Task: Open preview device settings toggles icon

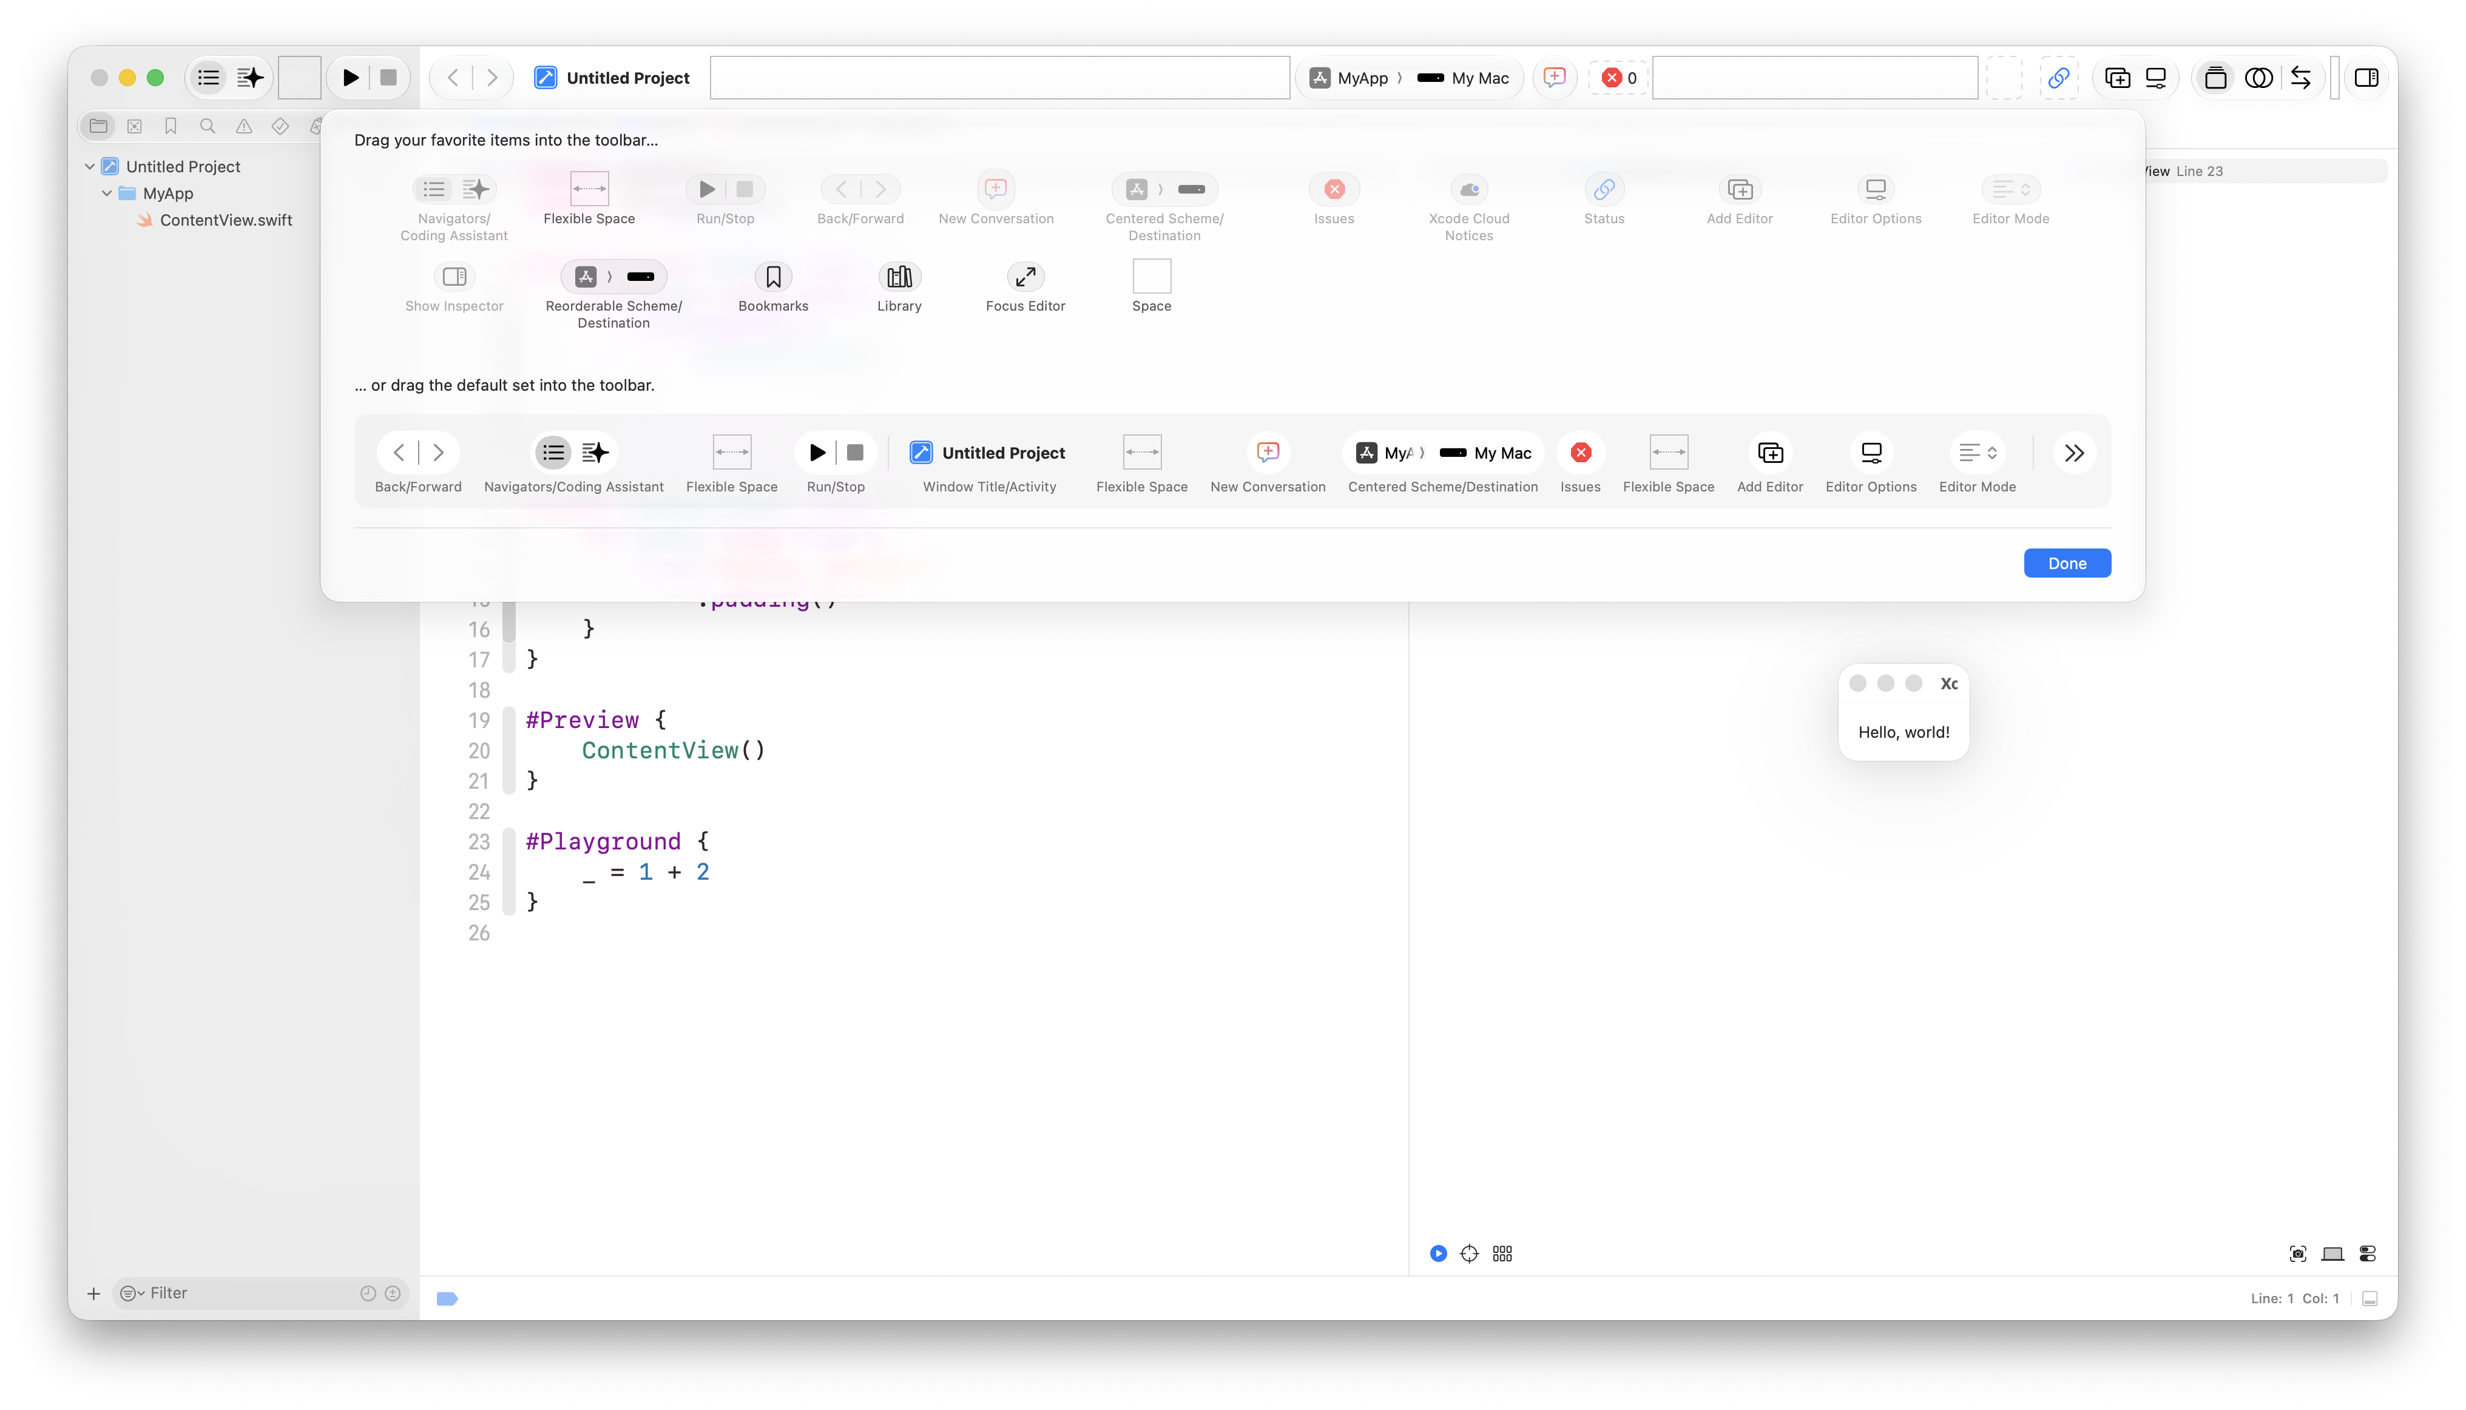Action: 2367,1253
